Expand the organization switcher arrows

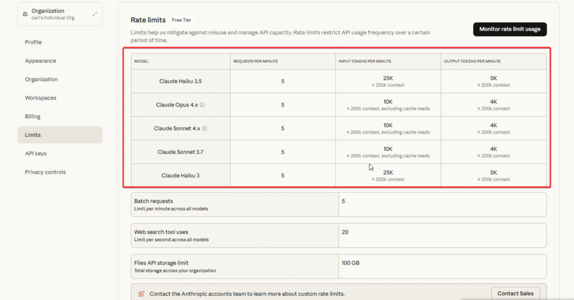pyautogui.click(x=95, y=14)
